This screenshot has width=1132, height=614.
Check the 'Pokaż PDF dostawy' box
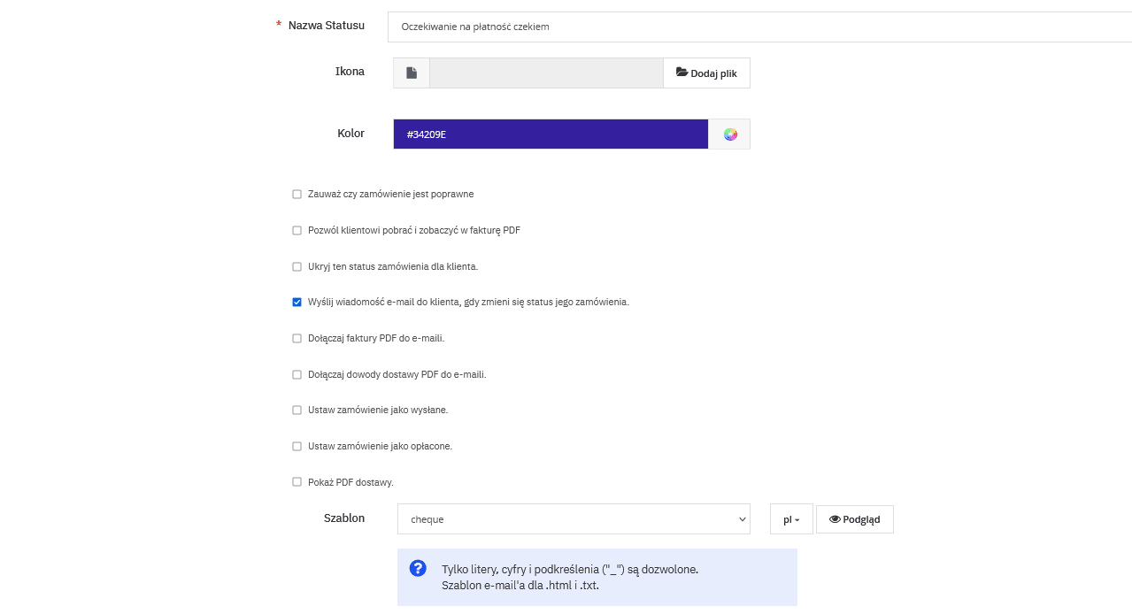pyautogui.click(x=297, y=482)
